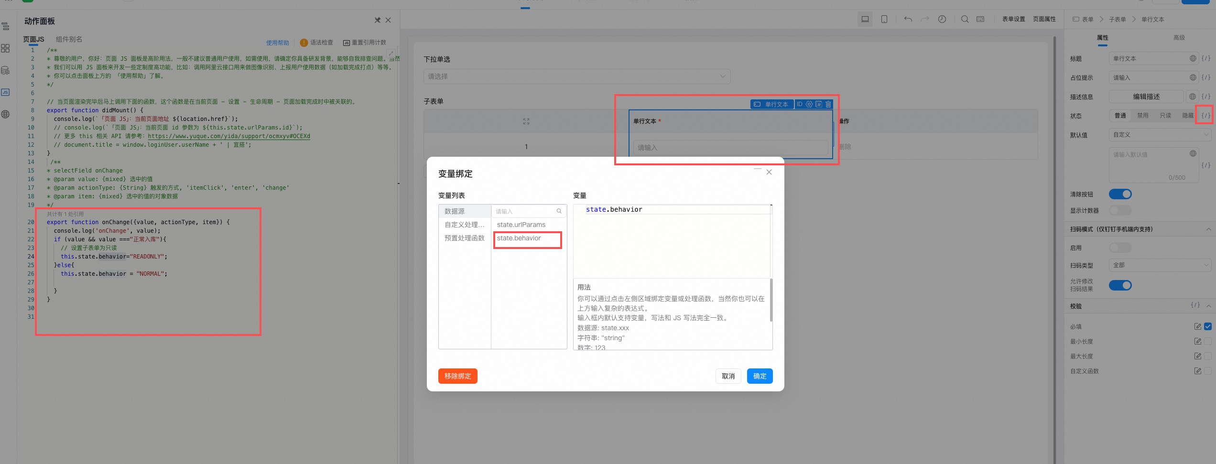Toggle the clear button switch

[1120, 194]
